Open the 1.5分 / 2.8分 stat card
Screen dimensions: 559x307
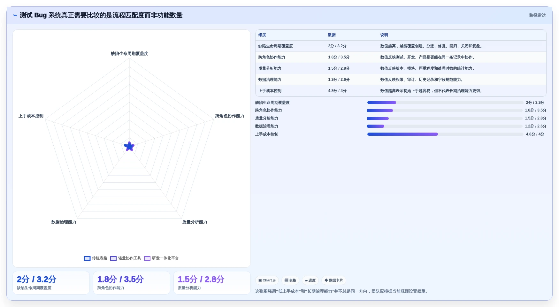coord(212,283)
